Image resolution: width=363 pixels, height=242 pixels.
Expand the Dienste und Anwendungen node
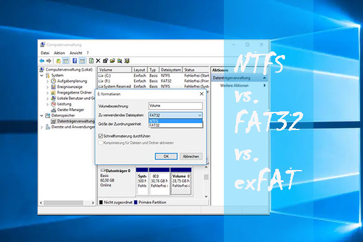pos(42,126)
